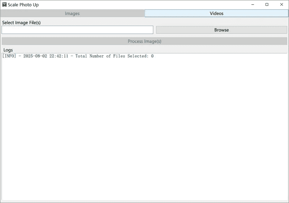
Task: Click the Process Image(s) button
Action: click(144, 41)
